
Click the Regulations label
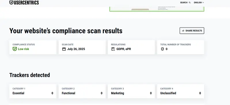[118, 44]
